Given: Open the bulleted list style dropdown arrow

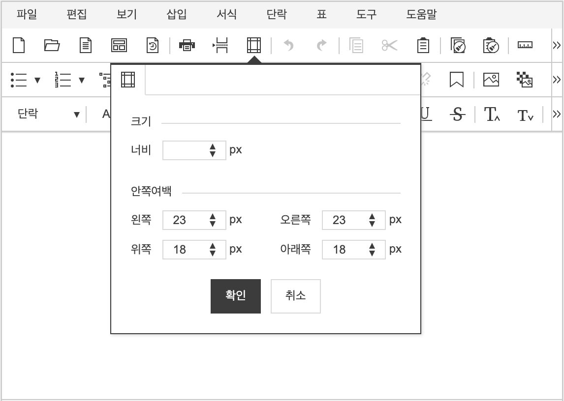Looking at the screenshot, I should [37, 80].
